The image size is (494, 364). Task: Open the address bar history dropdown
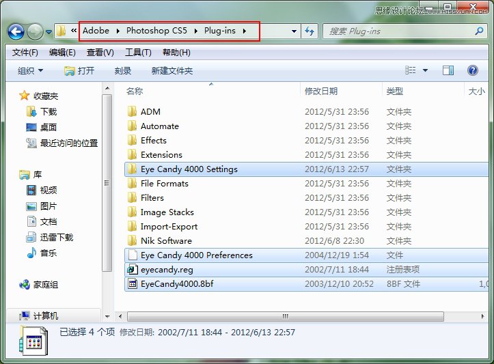(294, 31)
